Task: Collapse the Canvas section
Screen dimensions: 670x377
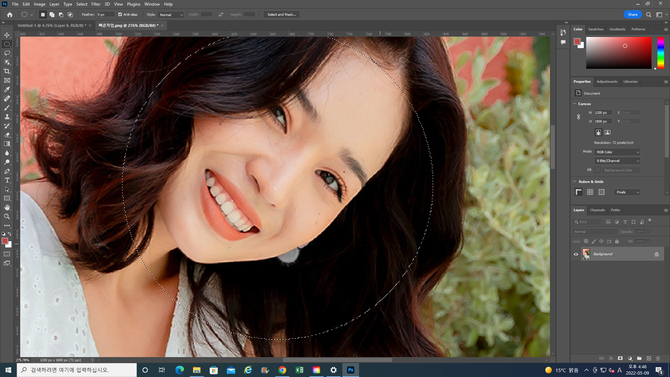Action: tap(574, 104)
